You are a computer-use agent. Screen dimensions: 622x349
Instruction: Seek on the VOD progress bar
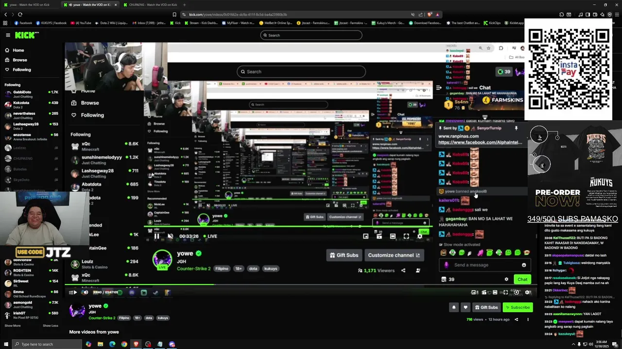click(x=301, y=285)
